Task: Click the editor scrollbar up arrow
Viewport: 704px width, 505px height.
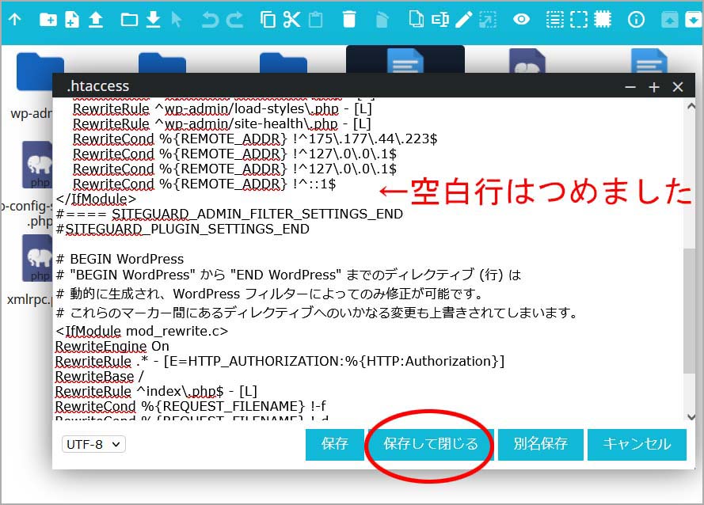Action: [691, 107]
